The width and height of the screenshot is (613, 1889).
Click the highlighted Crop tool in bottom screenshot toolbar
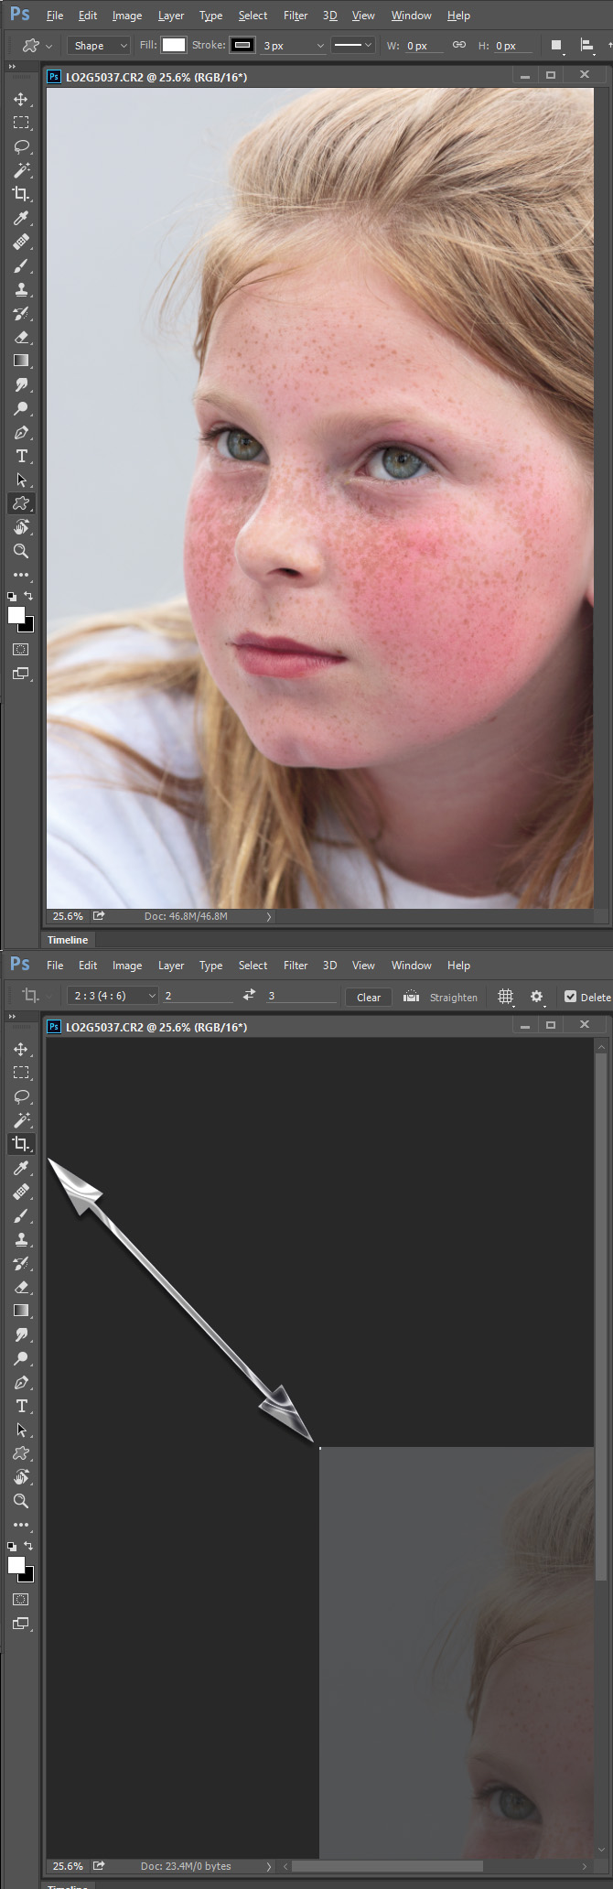pyautogui.click(x=21, y=1144)
